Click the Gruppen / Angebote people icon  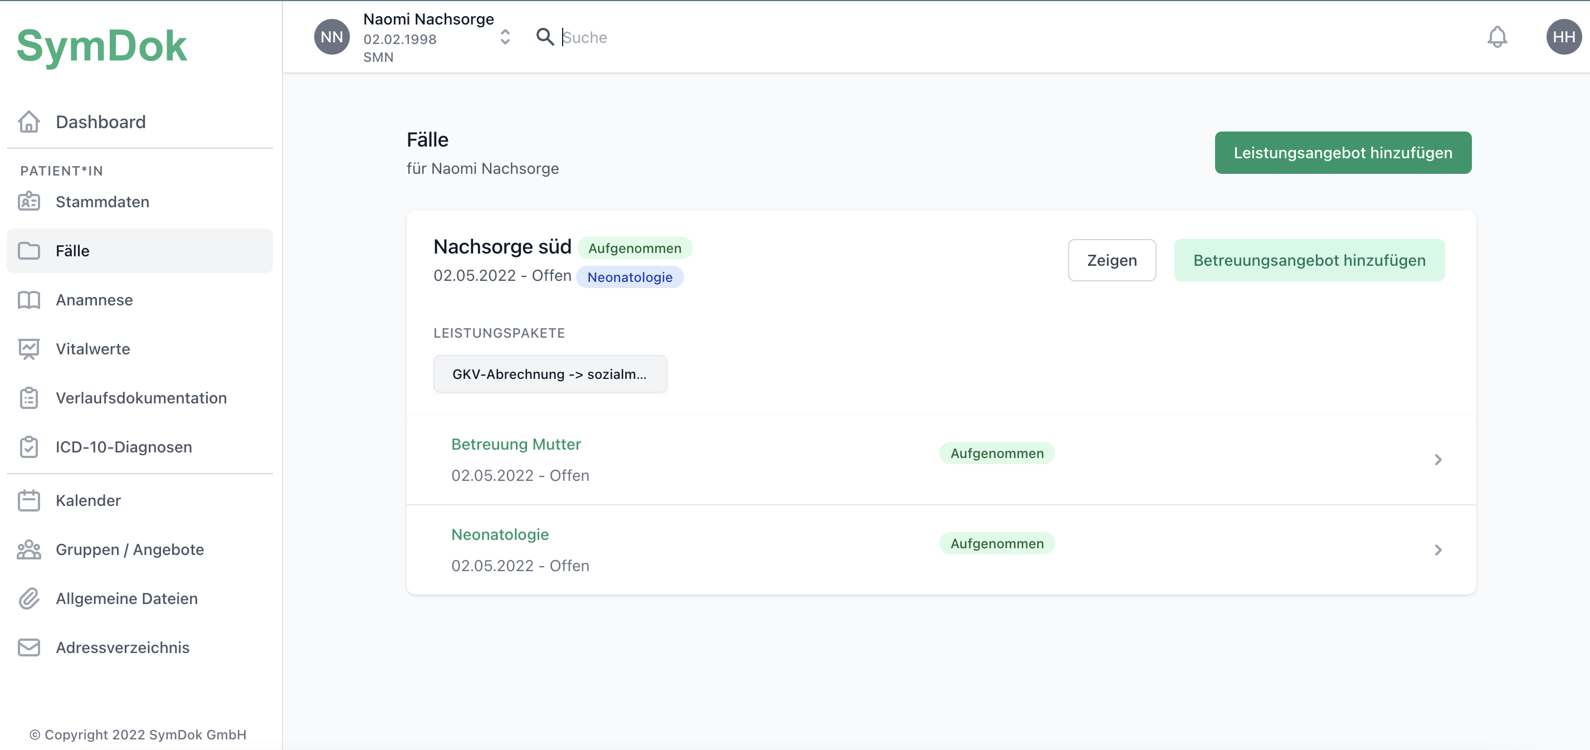pyautogui.click(x=29, y=549)
